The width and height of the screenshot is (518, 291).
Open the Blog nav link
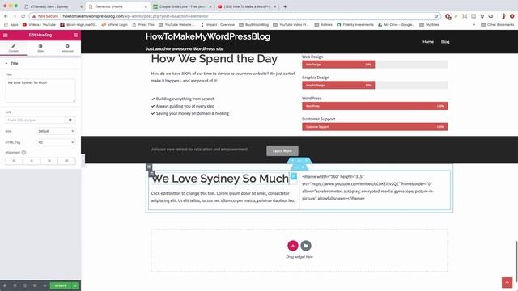click(x=445, y=42)
